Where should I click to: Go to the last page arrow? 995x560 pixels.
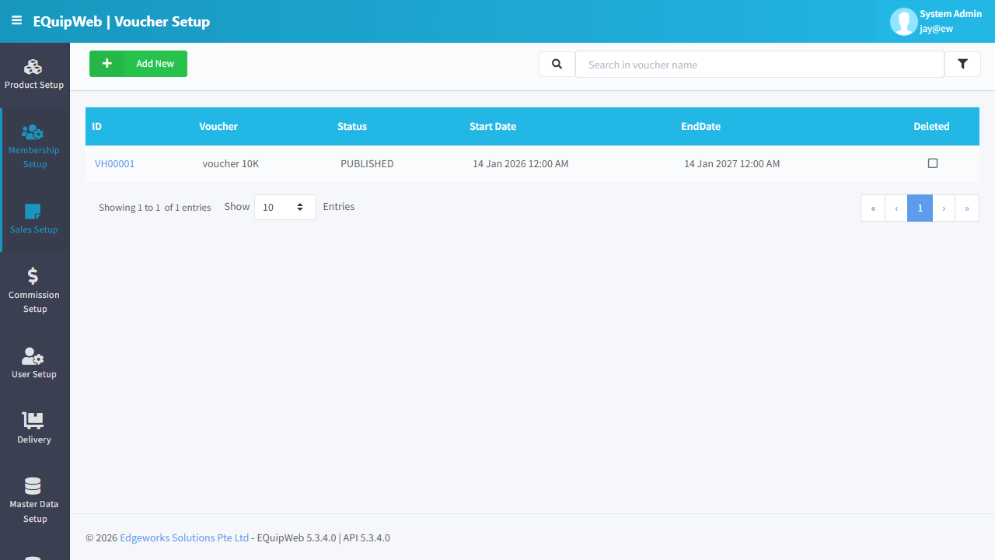click(967, 208)
